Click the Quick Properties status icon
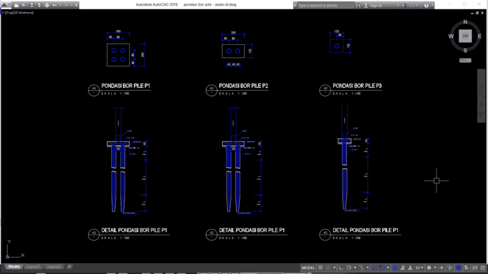The image size is (488, 274). click(450, 268)
